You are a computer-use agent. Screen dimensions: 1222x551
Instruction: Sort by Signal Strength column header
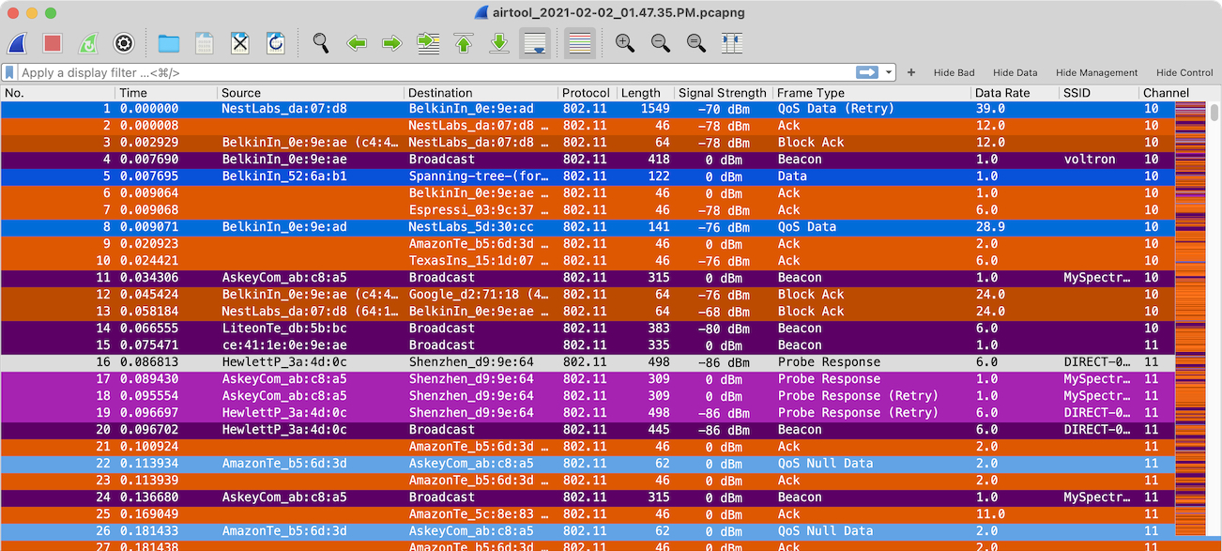click(723, 93)
